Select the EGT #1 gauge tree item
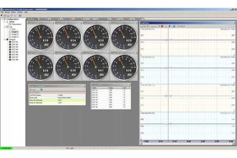The width and height of the screenshot is (237, 158). [x=15, y=42]
